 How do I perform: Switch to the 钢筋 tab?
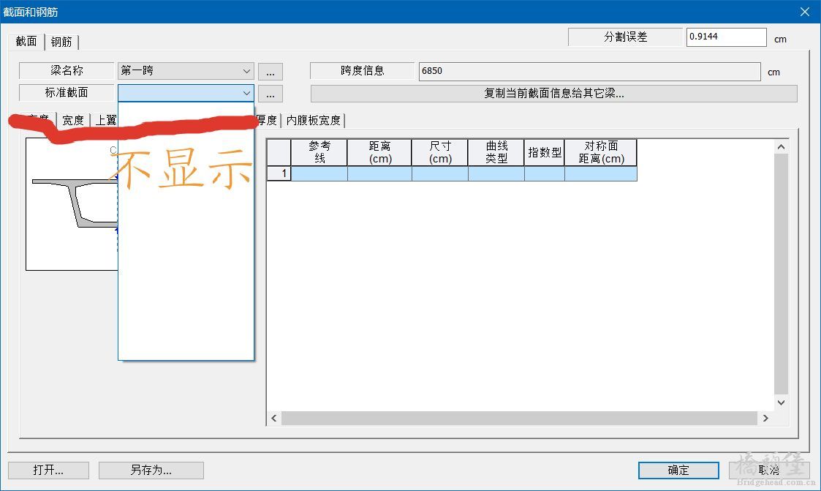[62, 42]
